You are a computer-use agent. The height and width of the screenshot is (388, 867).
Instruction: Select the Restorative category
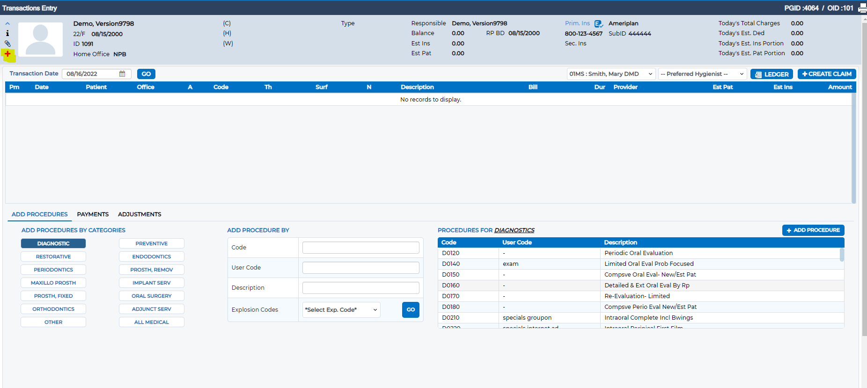point(53,256)
